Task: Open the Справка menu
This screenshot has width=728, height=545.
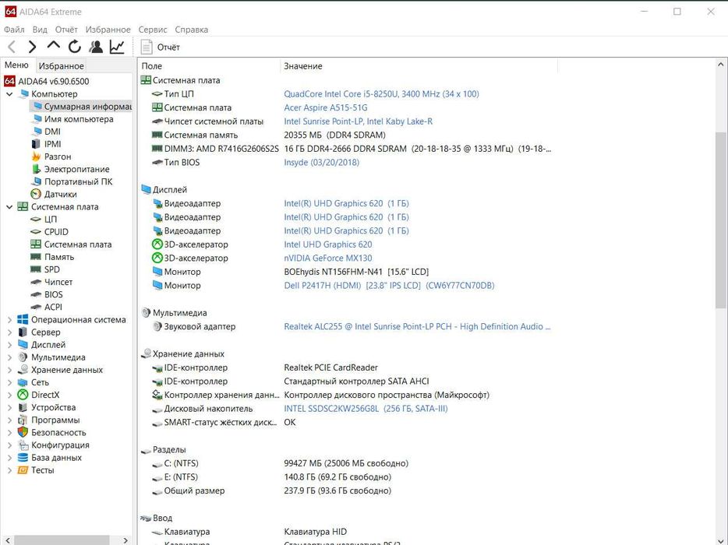Action: coord(192,30)
